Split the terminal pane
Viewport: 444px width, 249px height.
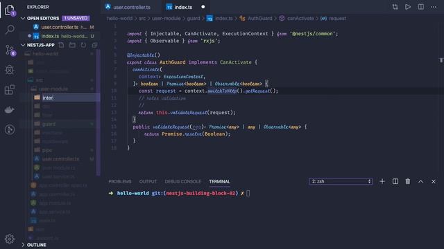pos(395,181)
